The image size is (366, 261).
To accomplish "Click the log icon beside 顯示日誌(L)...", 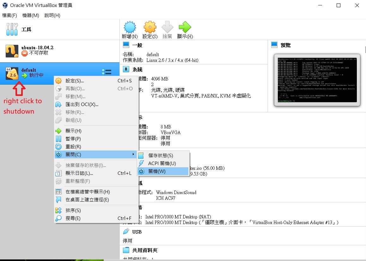I will (x=58, y=173).
